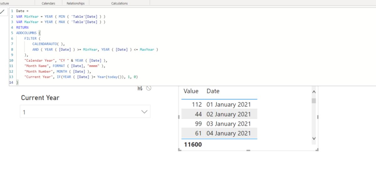Open the Current Year slicer dropdown

[x=85, y=112]
